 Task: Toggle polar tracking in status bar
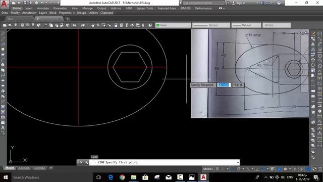tap(239, 169)
